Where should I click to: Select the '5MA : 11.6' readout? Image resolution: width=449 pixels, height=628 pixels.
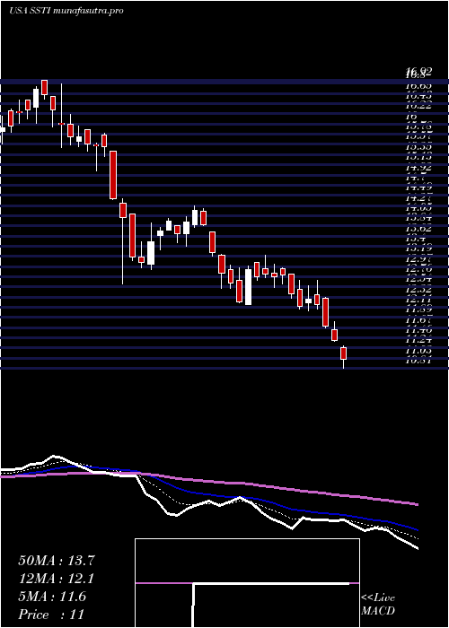pyautogui.click(x=52, y=597)
